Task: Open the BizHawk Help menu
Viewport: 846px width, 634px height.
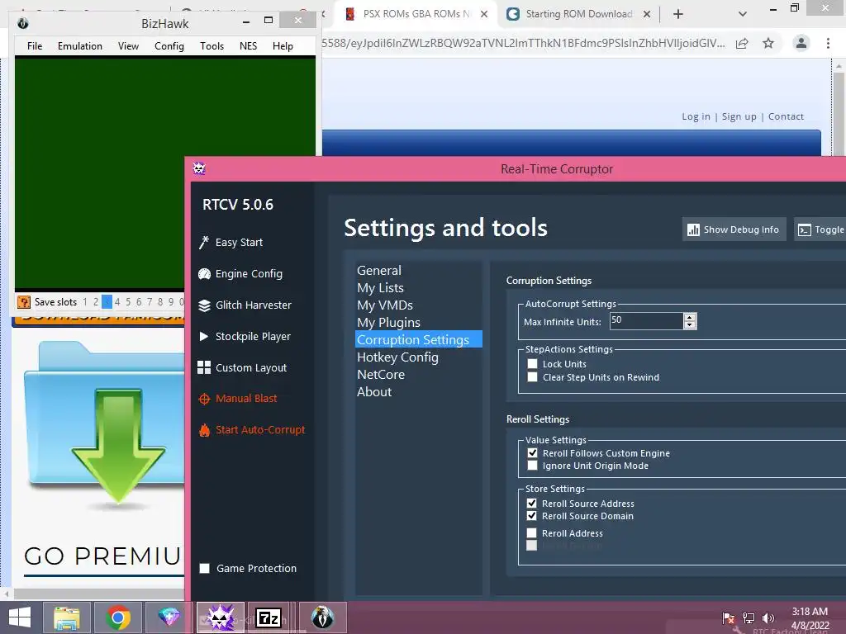Action: tap(283, 46)
